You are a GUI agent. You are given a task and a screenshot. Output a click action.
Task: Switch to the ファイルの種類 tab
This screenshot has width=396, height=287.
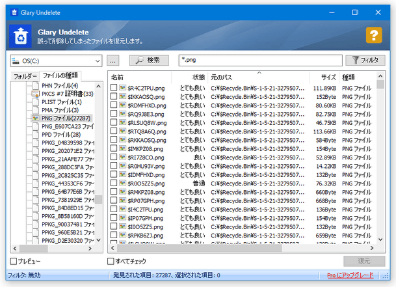[x=60, y=75]
